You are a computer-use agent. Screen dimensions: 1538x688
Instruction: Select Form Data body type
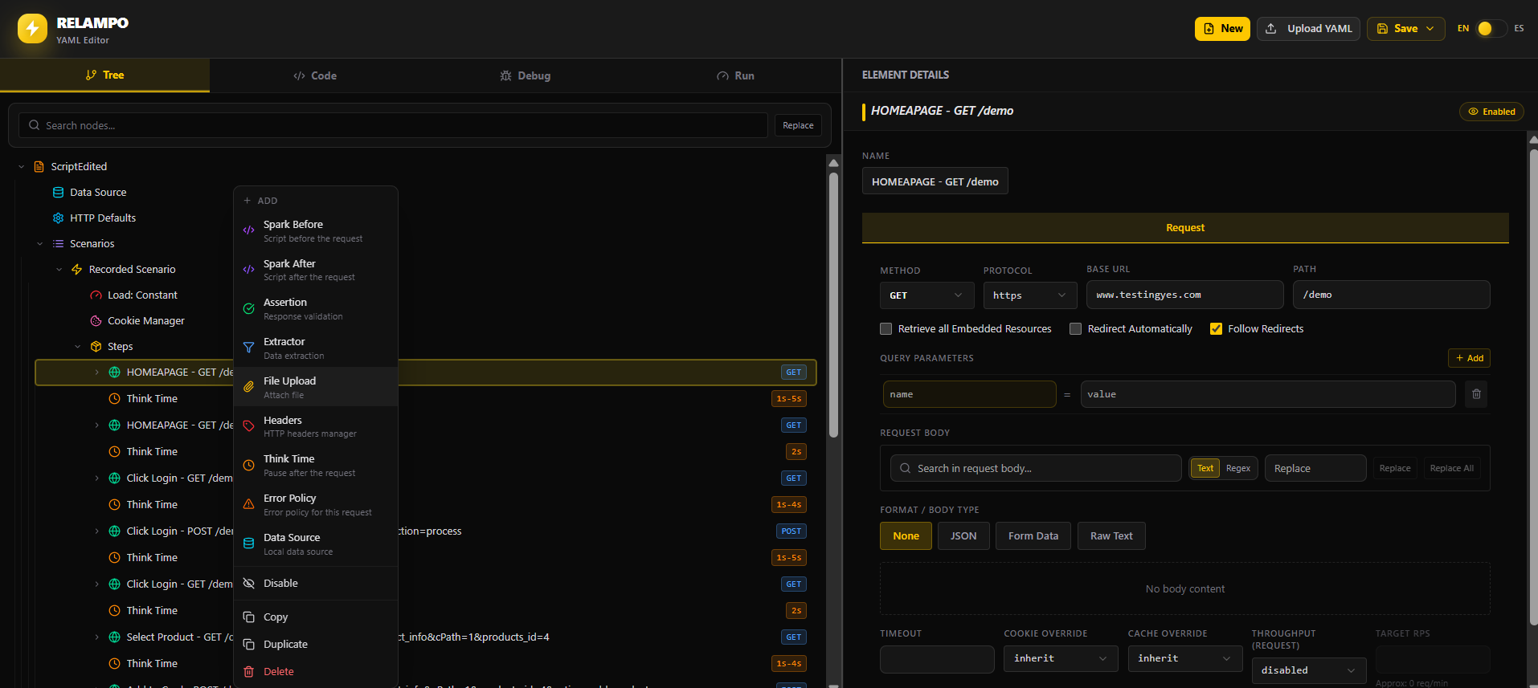click(x=1033, y=536)
